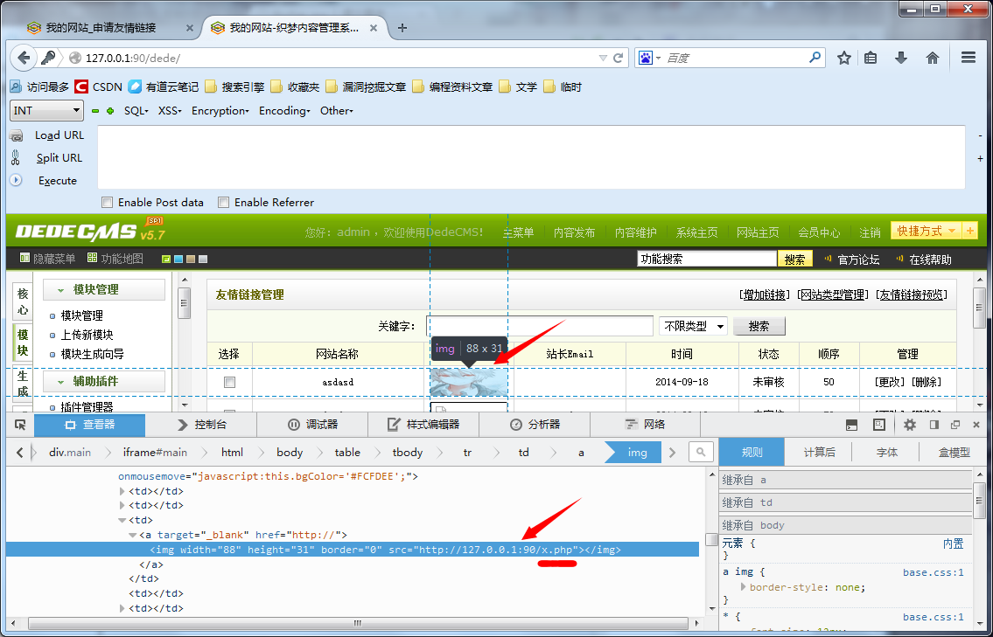Click the HackBar green minus icon
The width and height of the screenshot is (993, 637).
pyautogui.click(x=95, y=111)
